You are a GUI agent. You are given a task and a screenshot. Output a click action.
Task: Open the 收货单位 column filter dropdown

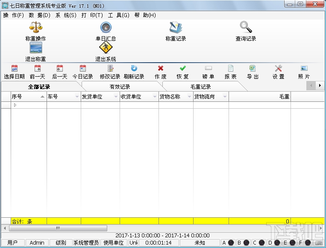(x=155, y=97)
